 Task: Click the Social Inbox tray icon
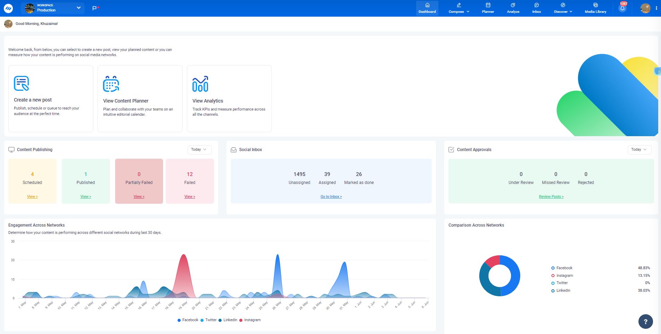click(233, 150)
